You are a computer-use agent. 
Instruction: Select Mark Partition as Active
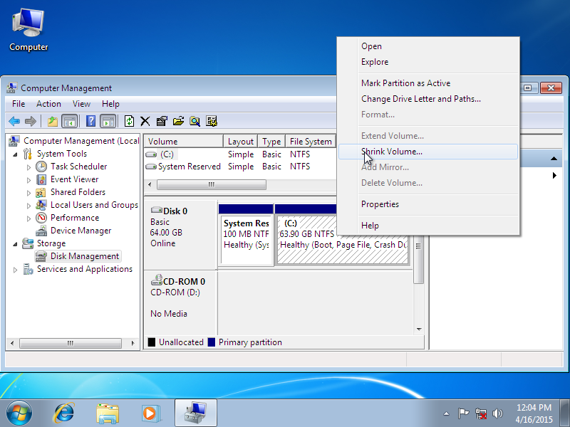point(428,83)
